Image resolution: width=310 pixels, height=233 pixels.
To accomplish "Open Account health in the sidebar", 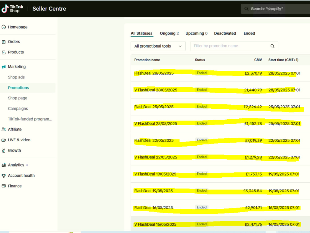I will tap(21, 176).
